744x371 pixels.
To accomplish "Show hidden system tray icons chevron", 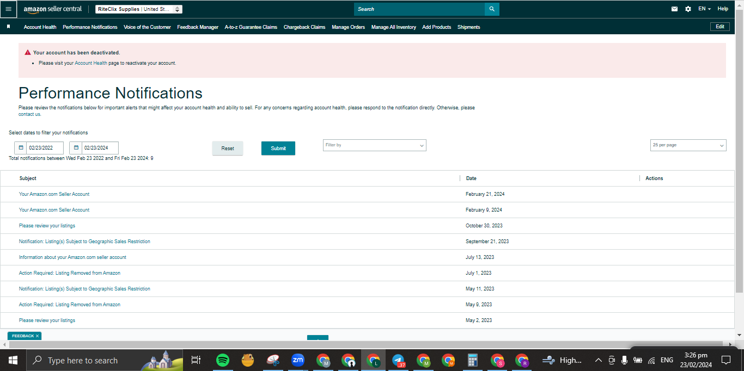I will point(599,360).
